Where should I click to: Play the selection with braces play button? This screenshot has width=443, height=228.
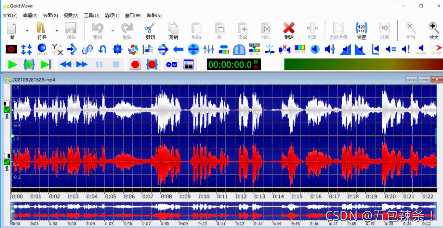pyautogui.click(x=29, y=64)
